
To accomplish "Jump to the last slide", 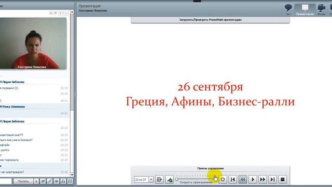I will (x=272, y=179).
